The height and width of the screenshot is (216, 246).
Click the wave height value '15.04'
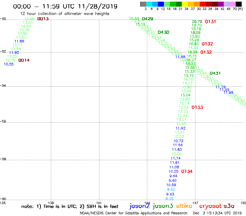[x=185, y=95]
